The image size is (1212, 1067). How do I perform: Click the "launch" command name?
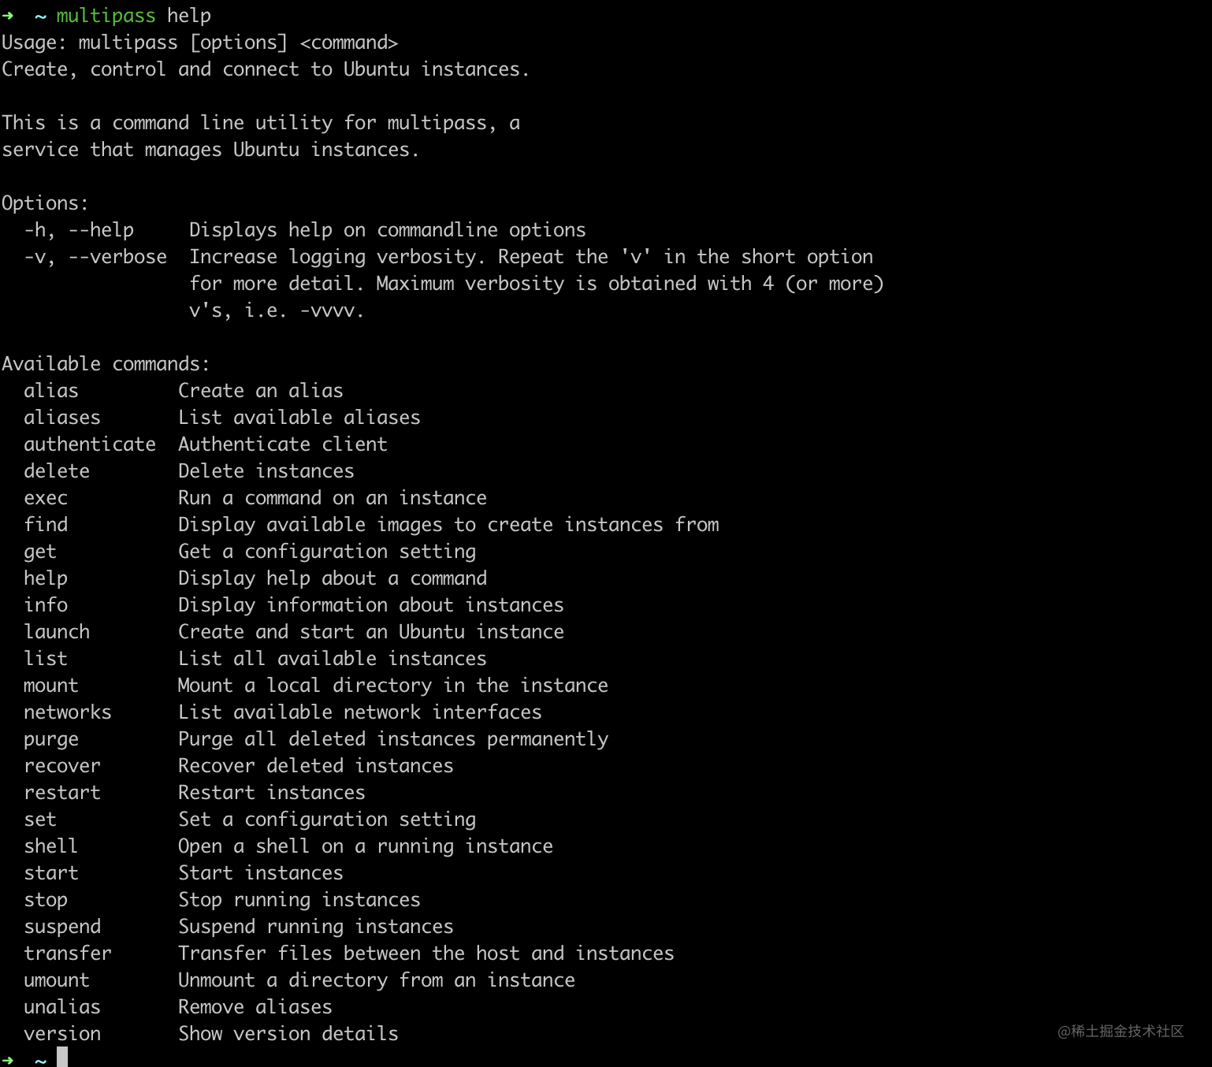coord(57,632)
